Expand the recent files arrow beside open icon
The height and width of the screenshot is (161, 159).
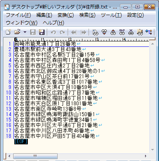(25, 32)
